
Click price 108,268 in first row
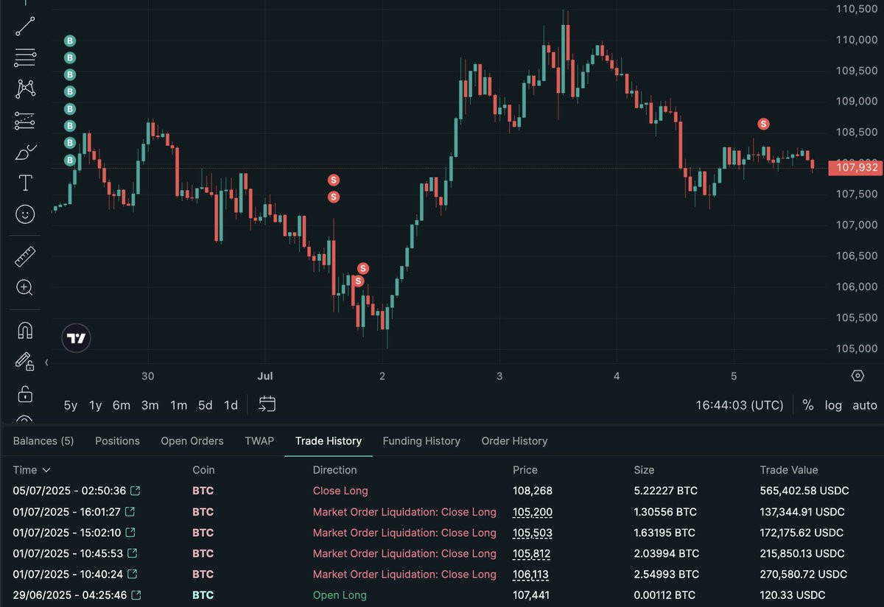click(533, 491)
